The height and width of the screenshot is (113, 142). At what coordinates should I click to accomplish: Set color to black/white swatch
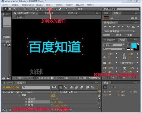pos(128,49)
